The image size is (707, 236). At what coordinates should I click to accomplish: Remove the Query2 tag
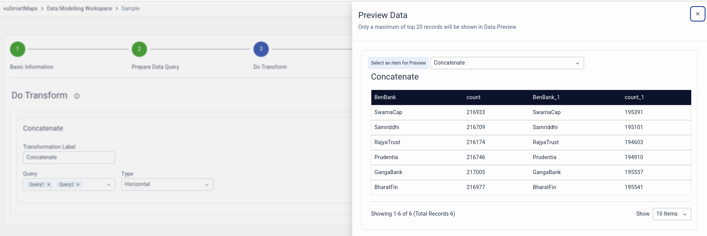[x=78, y=184]
